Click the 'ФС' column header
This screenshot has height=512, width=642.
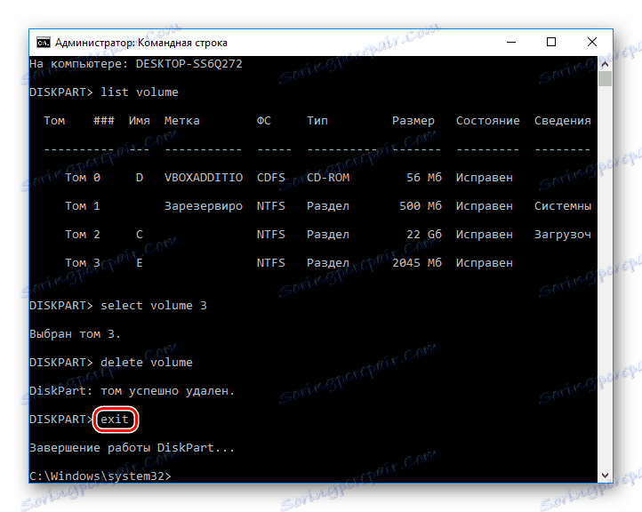[x=264, y=121]
